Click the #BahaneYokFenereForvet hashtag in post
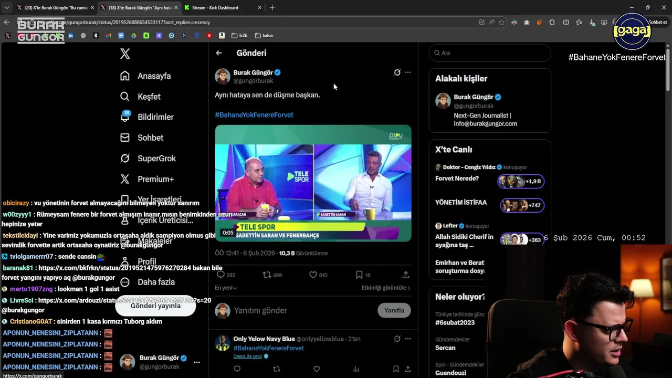Image resolution: width=672 pixels, height=378 pixels. (254, 115)
